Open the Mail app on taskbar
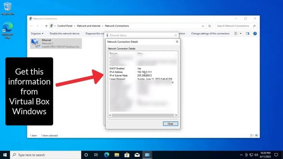283x159 pixels. point(137,155)
